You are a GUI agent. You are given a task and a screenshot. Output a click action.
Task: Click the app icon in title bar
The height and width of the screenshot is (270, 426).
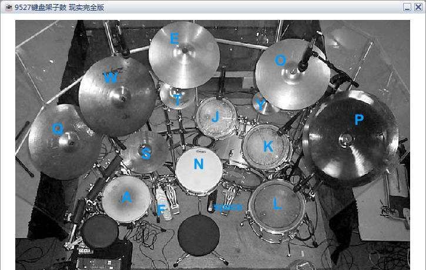point(9,7)
